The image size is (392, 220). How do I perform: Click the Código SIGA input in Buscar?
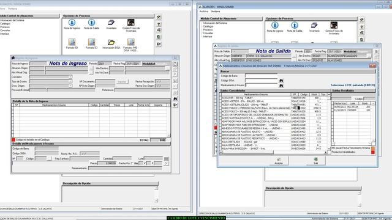(262, 81)
